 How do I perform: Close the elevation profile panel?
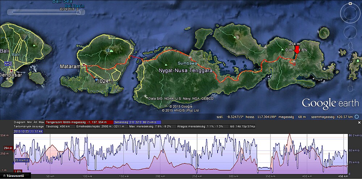[x=359, y=123]
